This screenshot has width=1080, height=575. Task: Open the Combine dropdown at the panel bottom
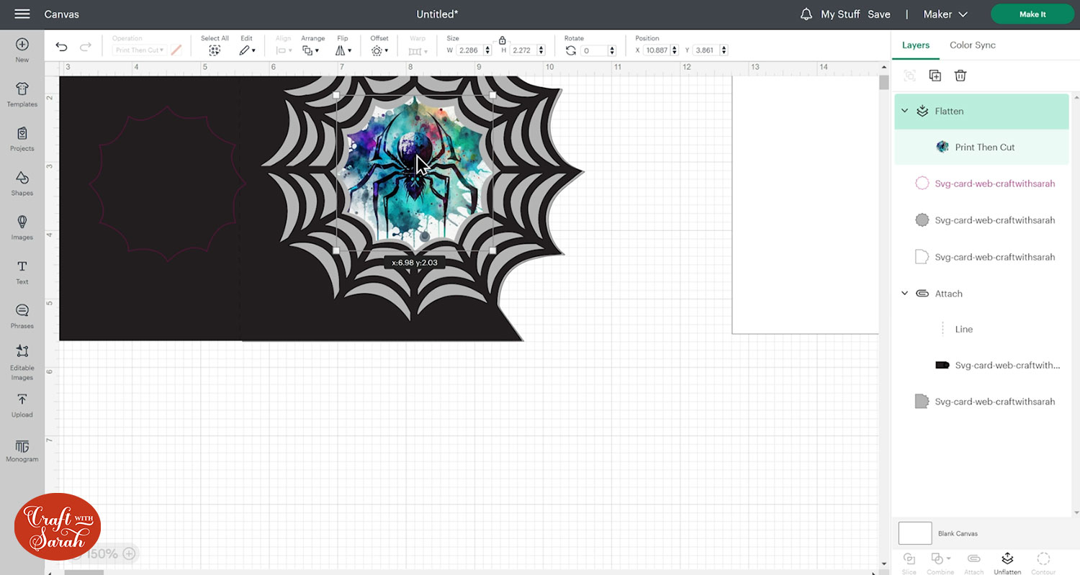940,563
